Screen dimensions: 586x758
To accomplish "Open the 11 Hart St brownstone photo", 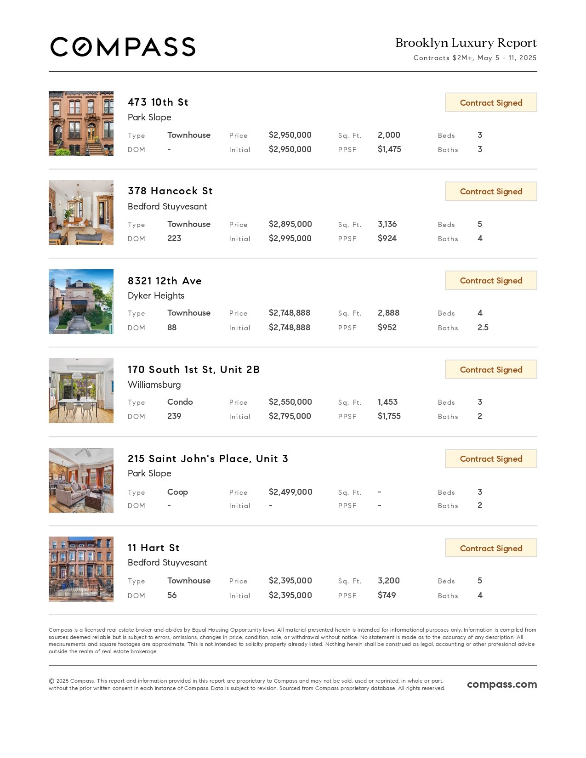I will tap(81, 569).
